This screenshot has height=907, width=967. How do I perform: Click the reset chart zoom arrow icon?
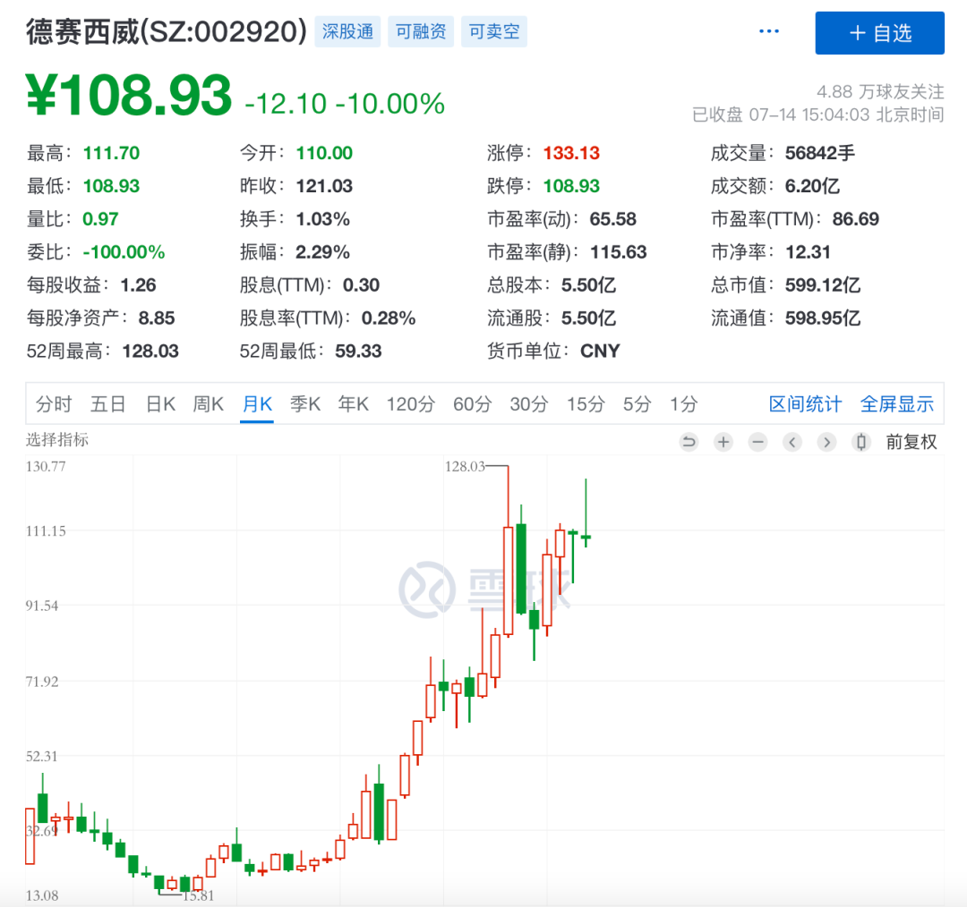click(x=689, y=441)
